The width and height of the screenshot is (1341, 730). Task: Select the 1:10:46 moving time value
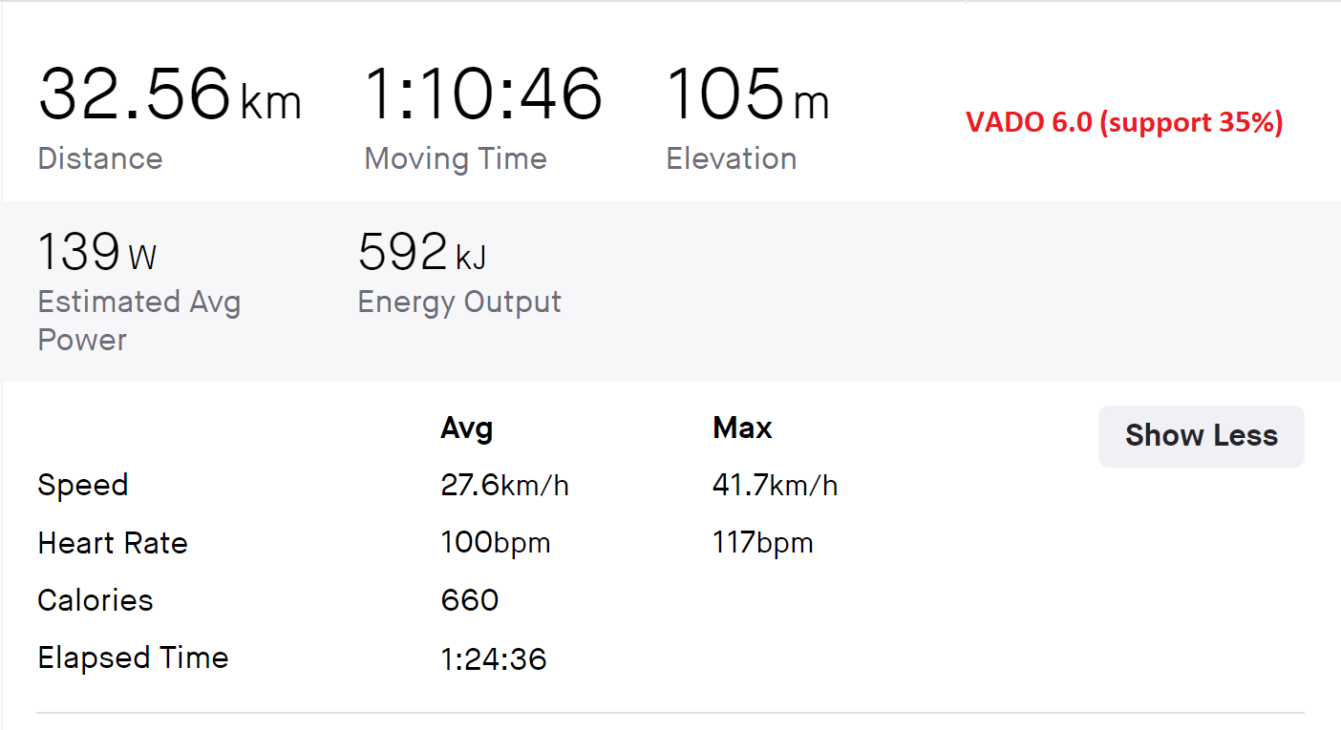[x=483, y=95]
